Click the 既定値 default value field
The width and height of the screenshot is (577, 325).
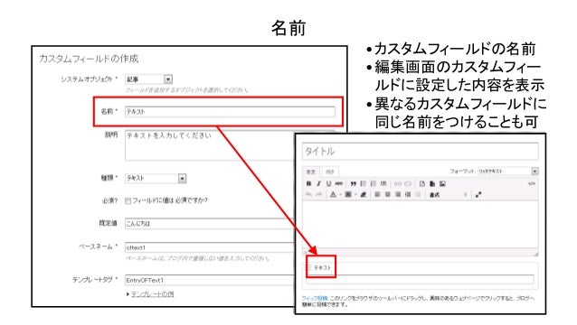(x=210, y=224)
